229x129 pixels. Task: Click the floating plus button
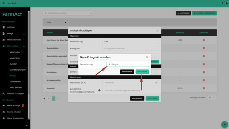click(x=224, y=125)
